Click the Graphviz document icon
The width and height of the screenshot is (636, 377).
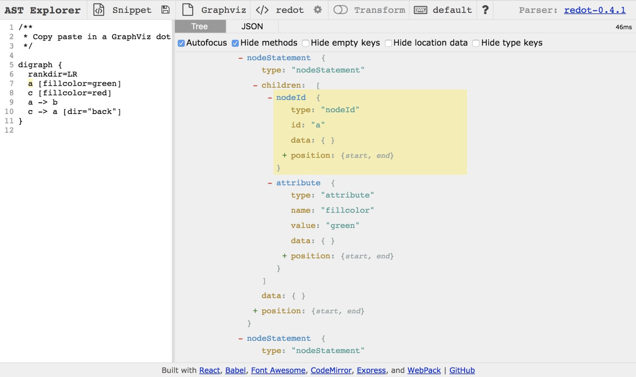click(x=188, y=10)
